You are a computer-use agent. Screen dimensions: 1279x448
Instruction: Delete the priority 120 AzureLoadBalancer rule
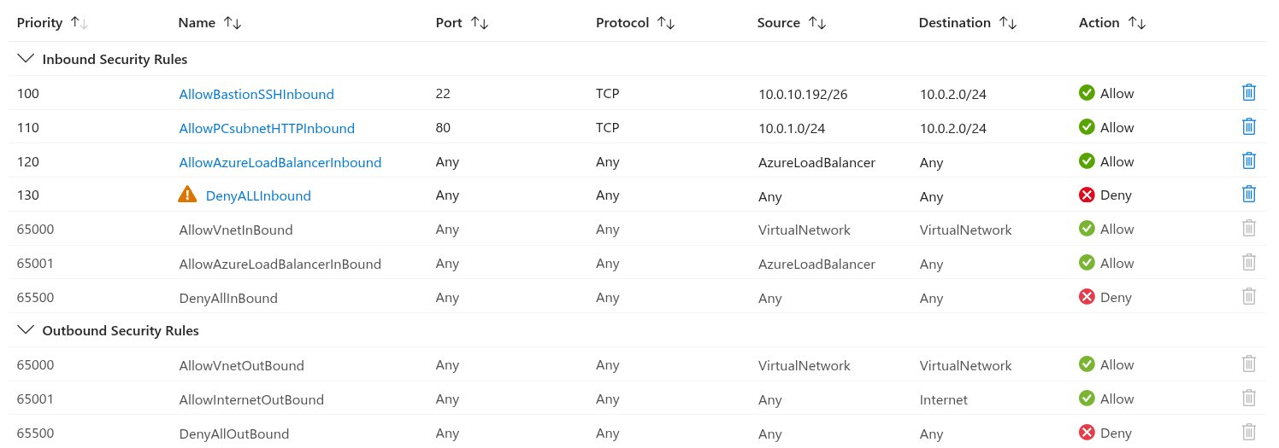tap(1248, 160)
